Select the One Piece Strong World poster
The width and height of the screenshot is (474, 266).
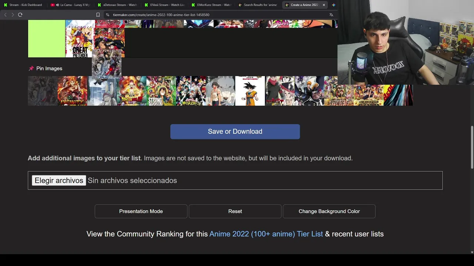pyautogui.click(x=161, y=91)
